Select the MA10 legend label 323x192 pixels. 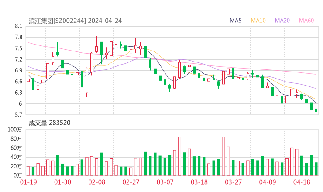click(x=258, y=21)
